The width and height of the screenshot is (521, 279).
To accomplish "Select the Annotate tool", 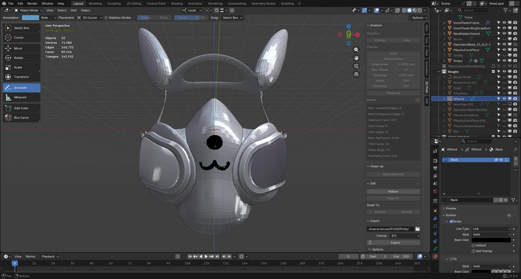I will [x=22, y=88].
